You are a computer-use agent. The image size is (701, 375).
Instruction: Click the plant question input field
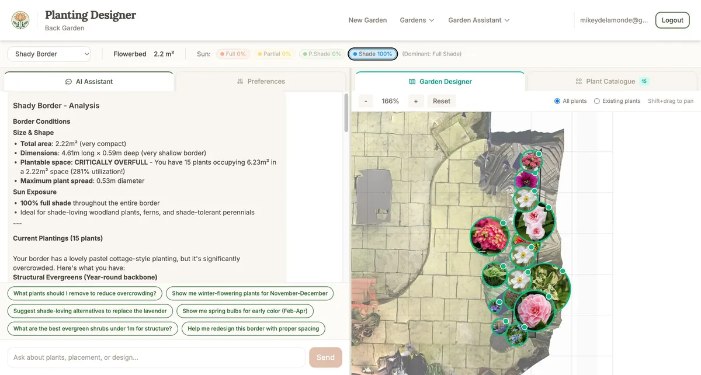(x=155, y=357)
